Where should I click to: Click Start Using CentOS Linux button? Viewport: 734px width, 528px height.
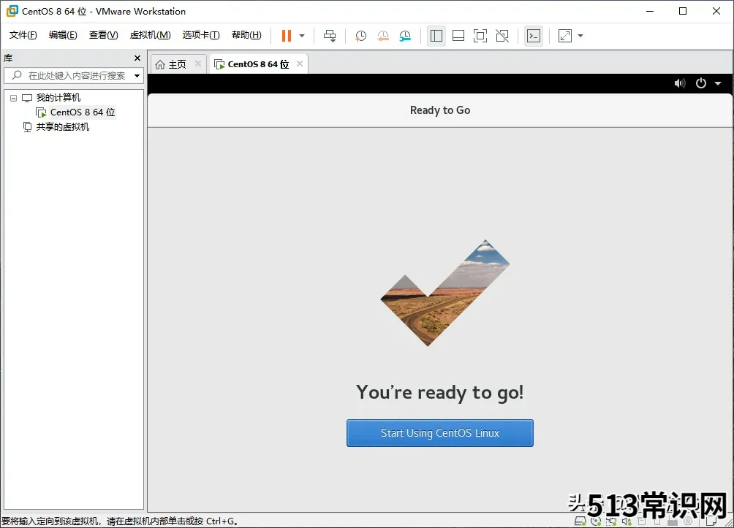(440, 433)
